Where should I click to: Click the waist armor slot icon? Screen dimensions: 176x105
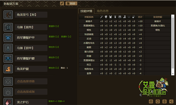(x=8, y=58)
